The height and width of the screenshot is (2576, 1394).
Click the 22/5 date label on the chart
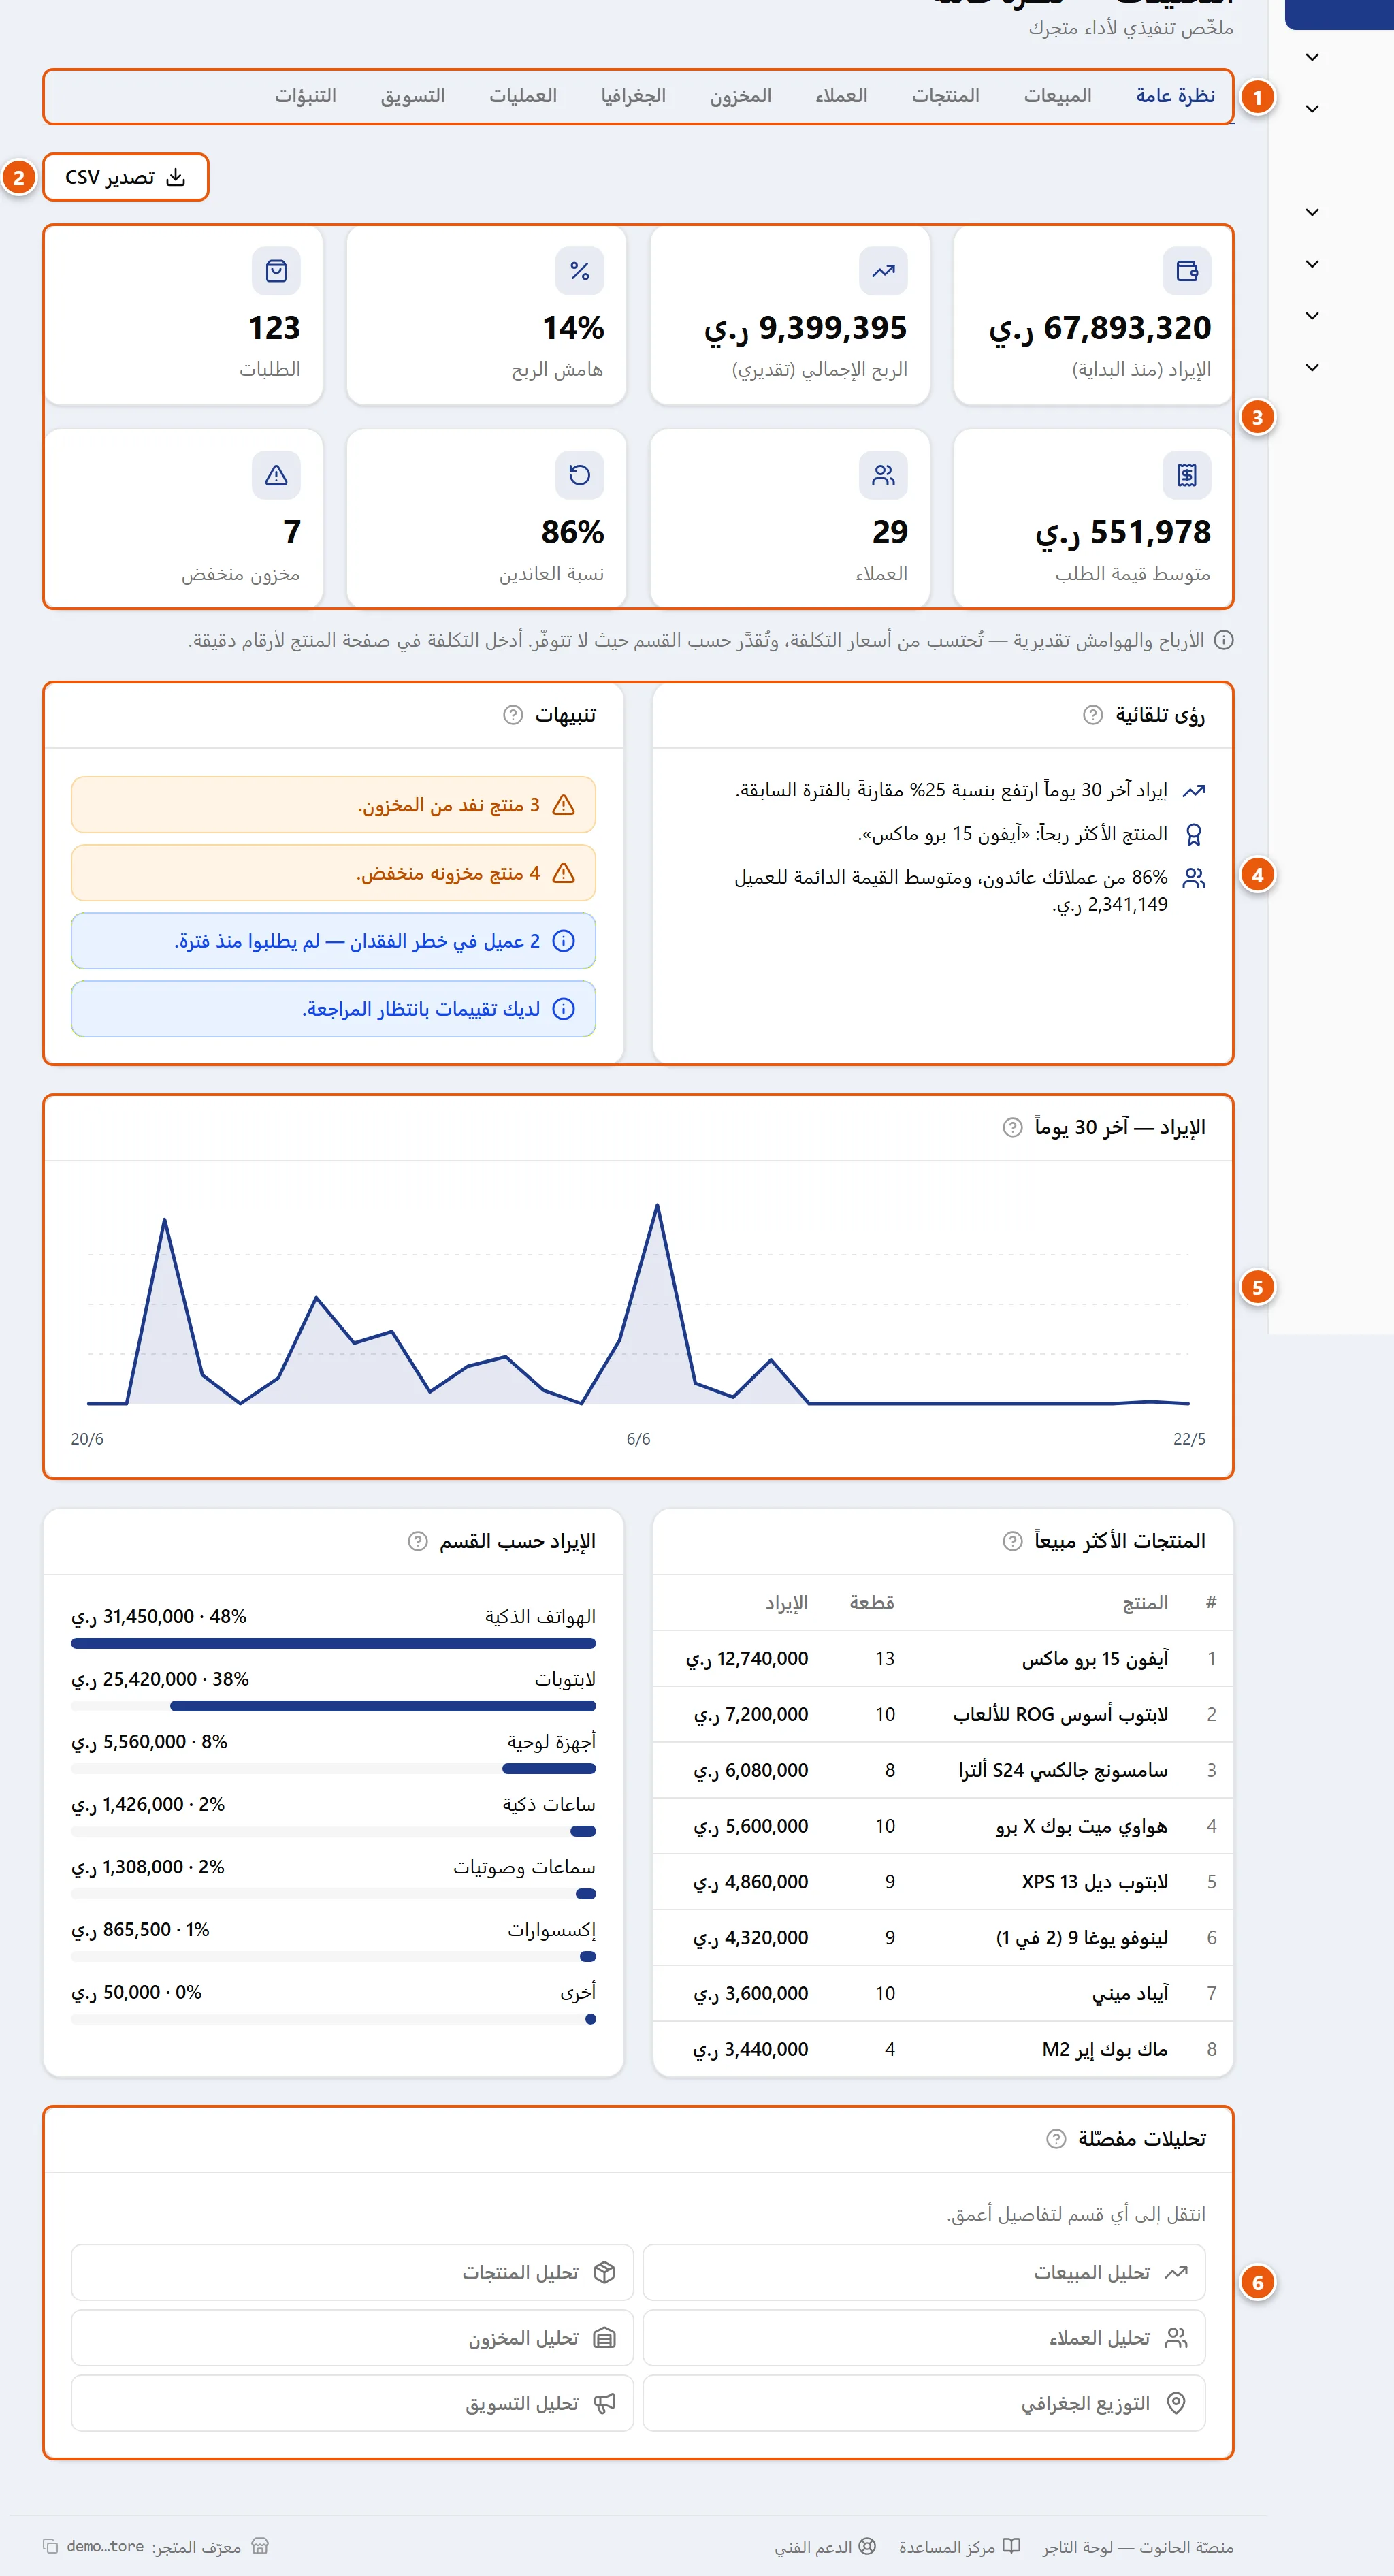[x=1189, y=1439]
